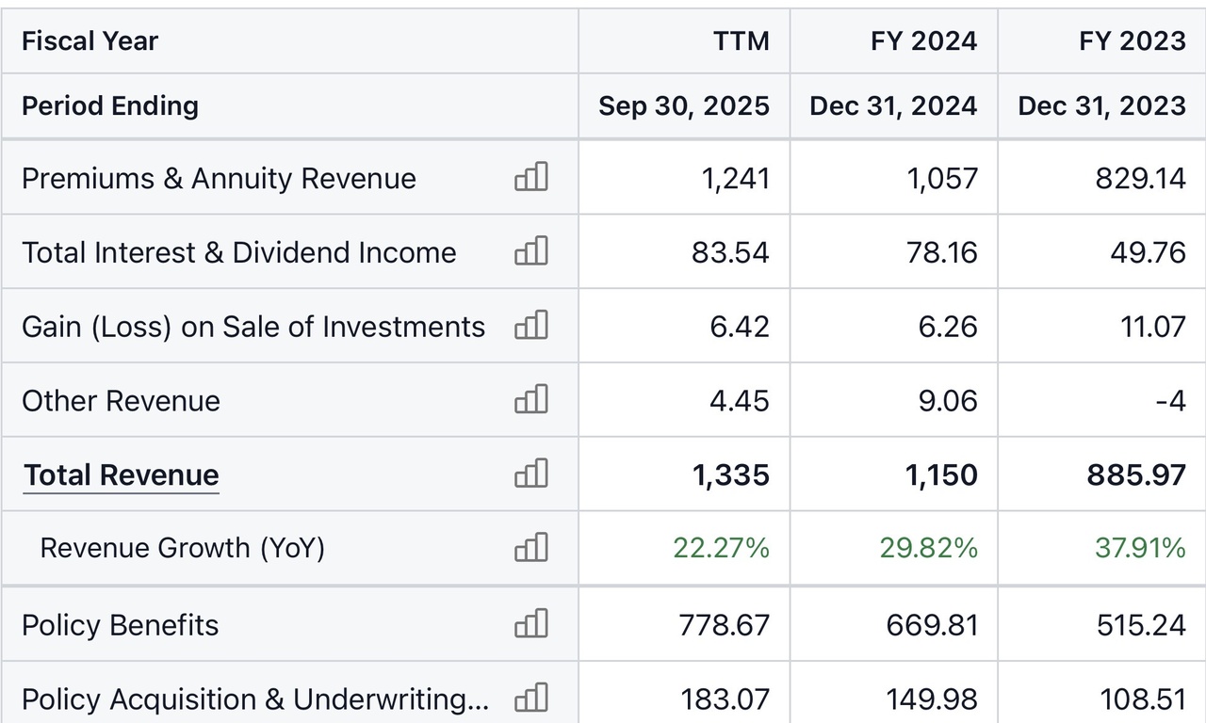
Task: Click the TTM revenue growth value 22.27%
Action: coord(721,548)
